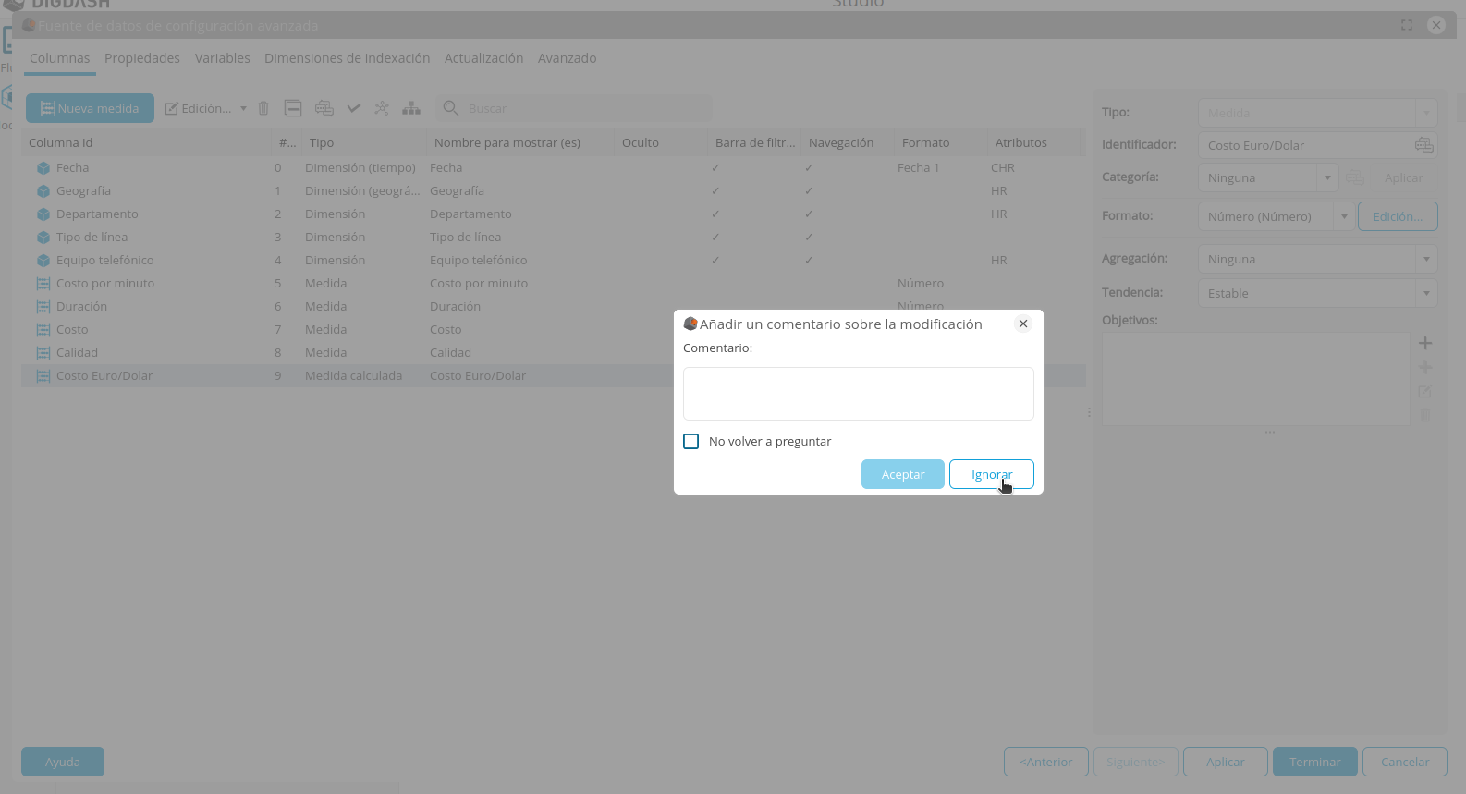1466x794 pixels.
Task: Toggle navigation checkmark for Departamento row
Action: coord(809,214)
